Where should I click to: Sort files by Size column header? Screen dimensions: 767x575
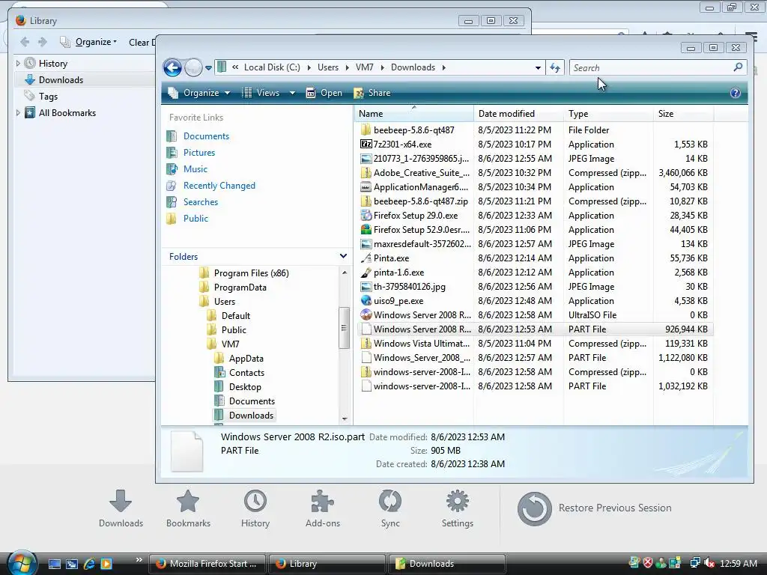coord(683,114)
